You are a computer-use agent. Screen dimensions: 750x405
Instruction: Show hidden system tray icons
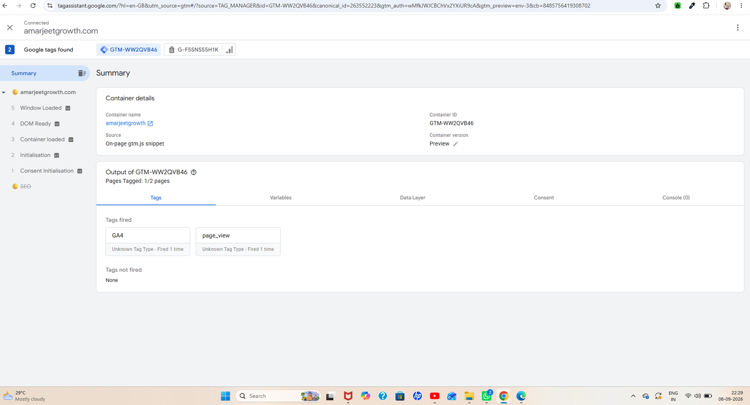click(633, 396)
